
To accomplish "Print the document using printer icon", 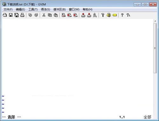I will pos(22,15).
